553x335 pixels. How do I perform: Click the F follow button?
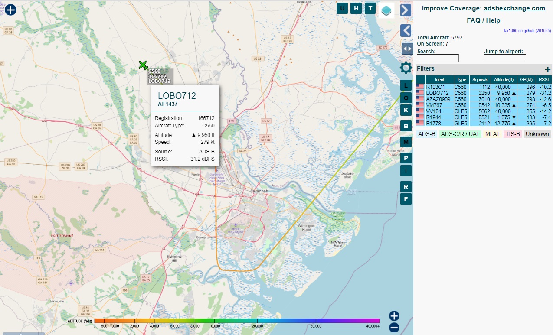(406, 199)
